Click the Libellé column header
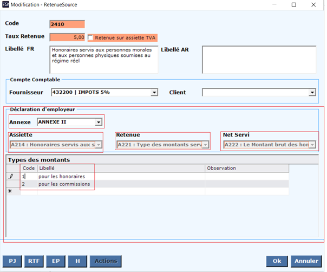 (x=121, y=169)
